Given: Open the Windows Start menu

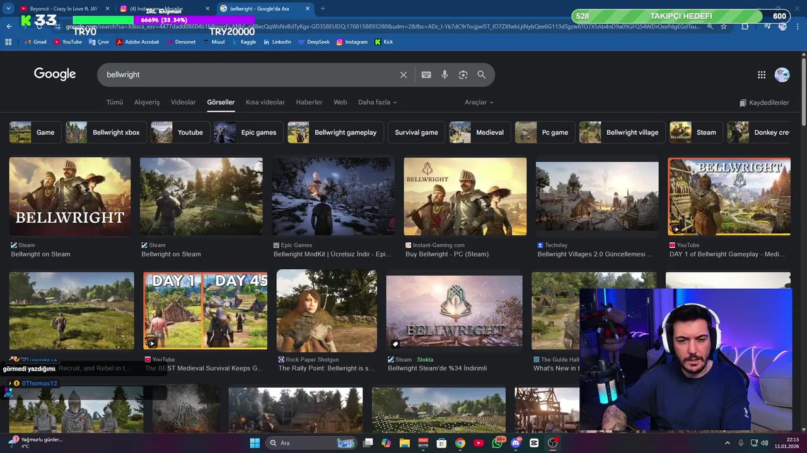Looking at the screenshot, I should pyautogui.click(x=255, y=443).
